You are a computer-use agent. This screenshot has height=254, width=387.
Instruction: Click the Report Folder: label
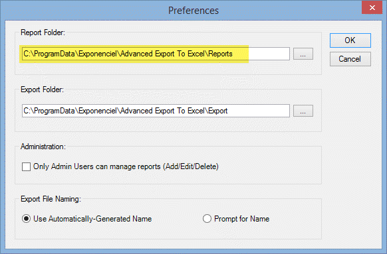(x=43, y=32)
